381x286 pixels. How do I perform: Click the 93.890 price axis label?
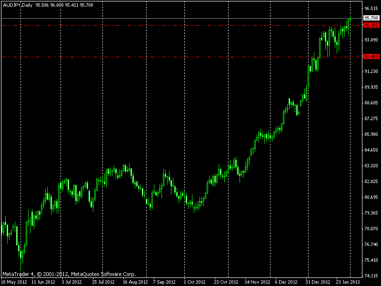pyautogui.click(x=371, y=40)
